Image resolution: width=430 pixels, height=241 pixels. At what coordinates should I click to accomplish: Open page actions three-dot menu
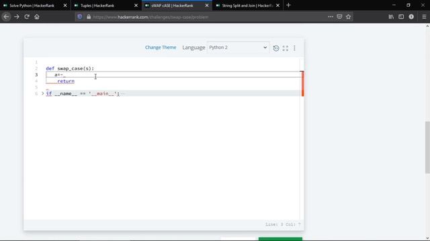[331, 17]
